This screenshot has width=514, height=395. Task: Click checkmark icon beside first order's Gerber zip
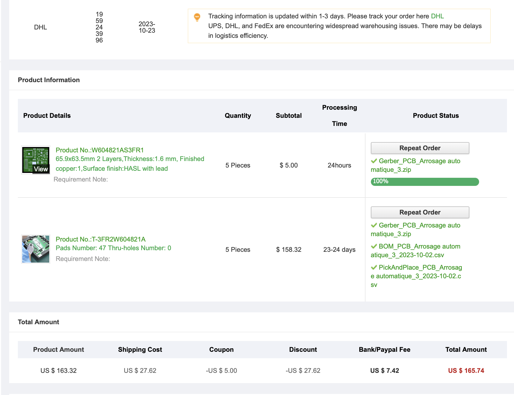[x=374, y=161]
